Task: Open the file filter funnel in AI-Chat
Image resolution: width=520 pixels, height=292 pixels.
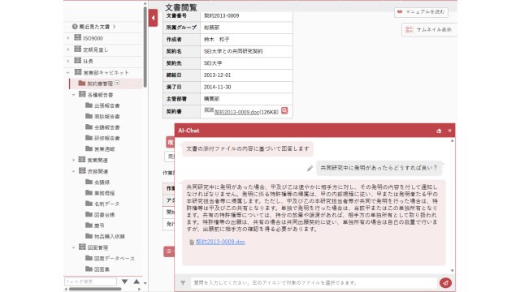Action: pyautogui.click(x=183, y=283)
